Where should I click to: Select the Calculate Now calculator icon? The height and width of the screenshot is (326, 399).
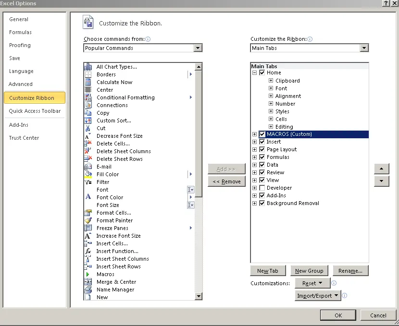click(88, 82)
